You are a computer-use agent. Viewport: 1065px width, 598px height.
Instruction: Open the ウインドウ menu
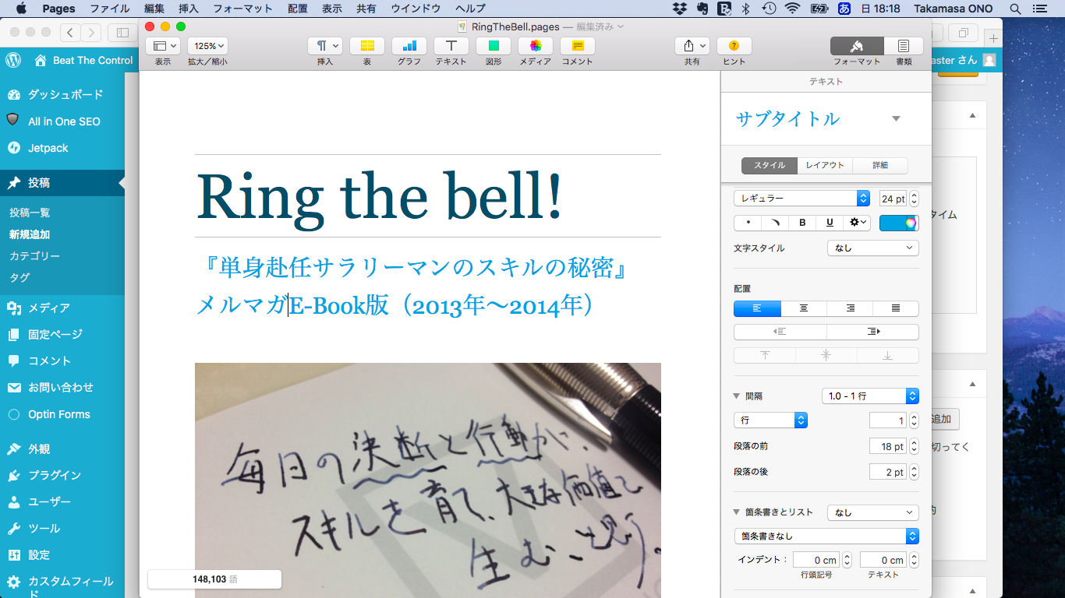[x=416, y=9]
